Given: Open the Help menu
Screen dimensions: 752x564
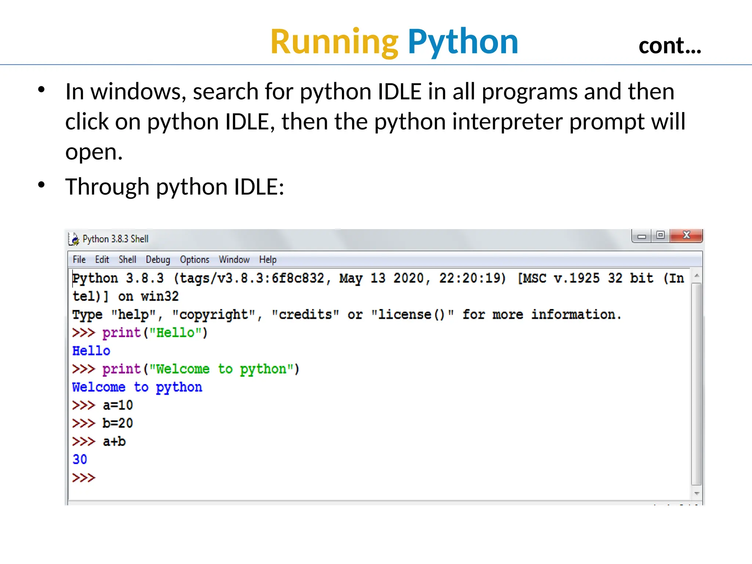Looking at the screenshot, I should tap(268, 260).
